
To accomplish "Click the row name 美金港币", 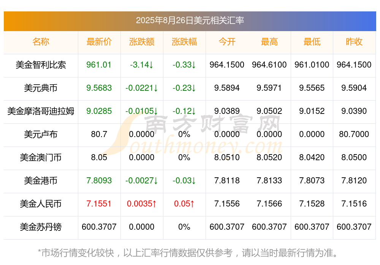I will click(41, 181).
